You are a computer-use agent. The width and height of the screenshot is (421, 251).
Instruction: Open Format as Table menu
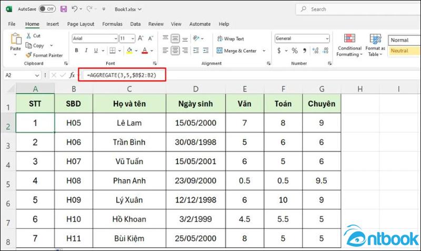(375, 45)
